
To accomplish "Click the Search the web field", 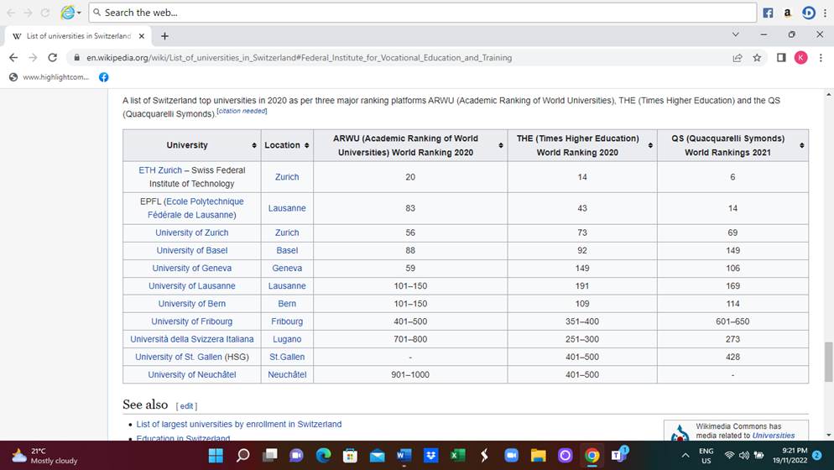I will click(423, 13).
